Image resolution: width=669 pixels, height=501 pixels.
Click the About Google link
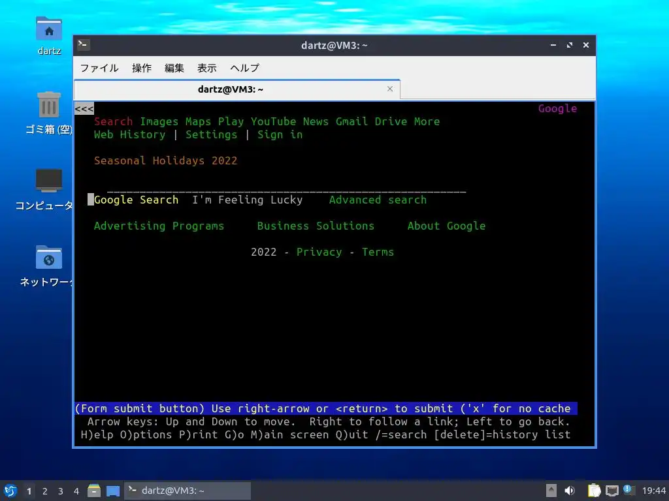(x=446, y=226)
